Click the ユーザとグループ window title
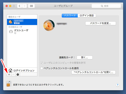 click(63, 6)
